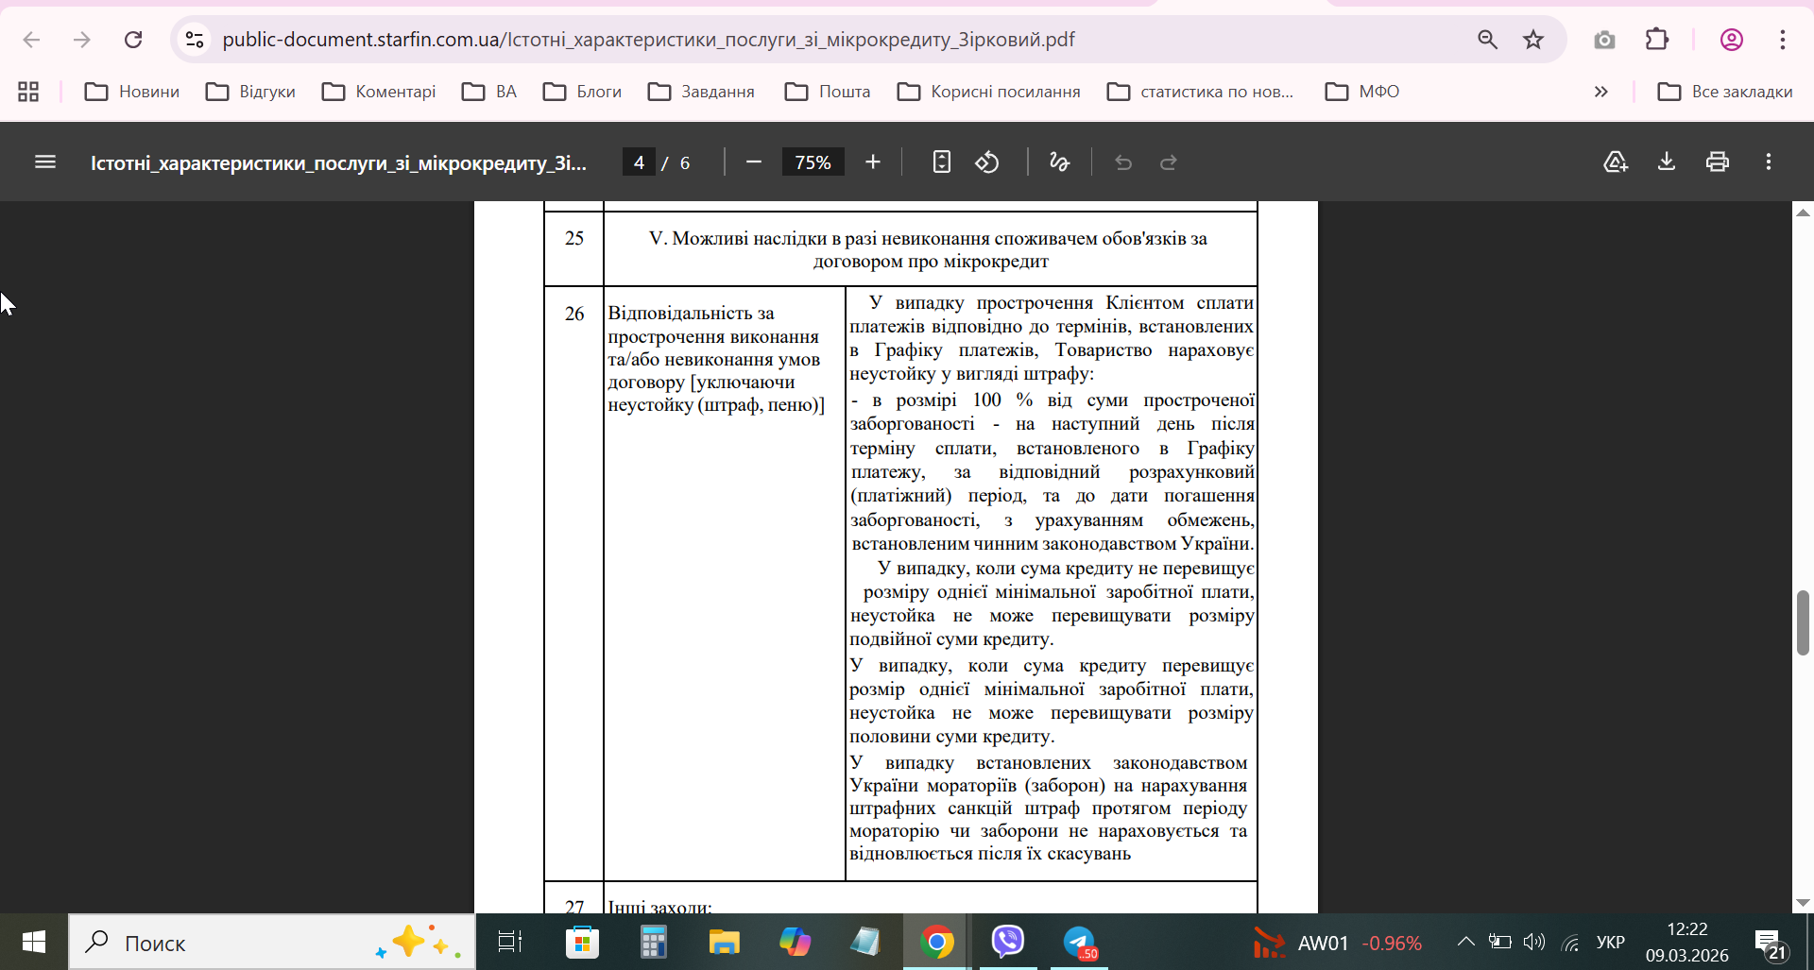Viewport: 1814px width, 970px height.
Task: Toggle the PDF sidebar menu
Action: pyautogui.click(x=45, y=162)
